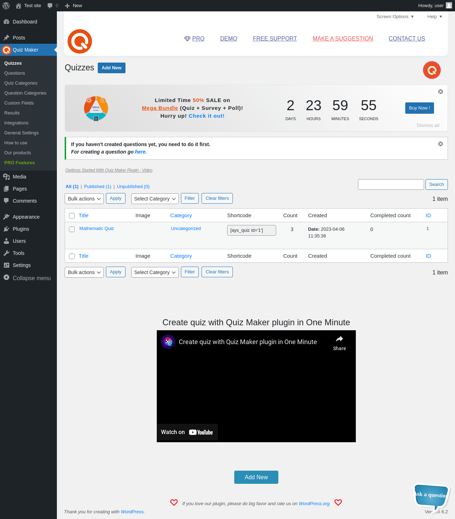The width and height of the screenshot is (455, 519).
Task: Sort by ID column header
Action: [428, 215]
